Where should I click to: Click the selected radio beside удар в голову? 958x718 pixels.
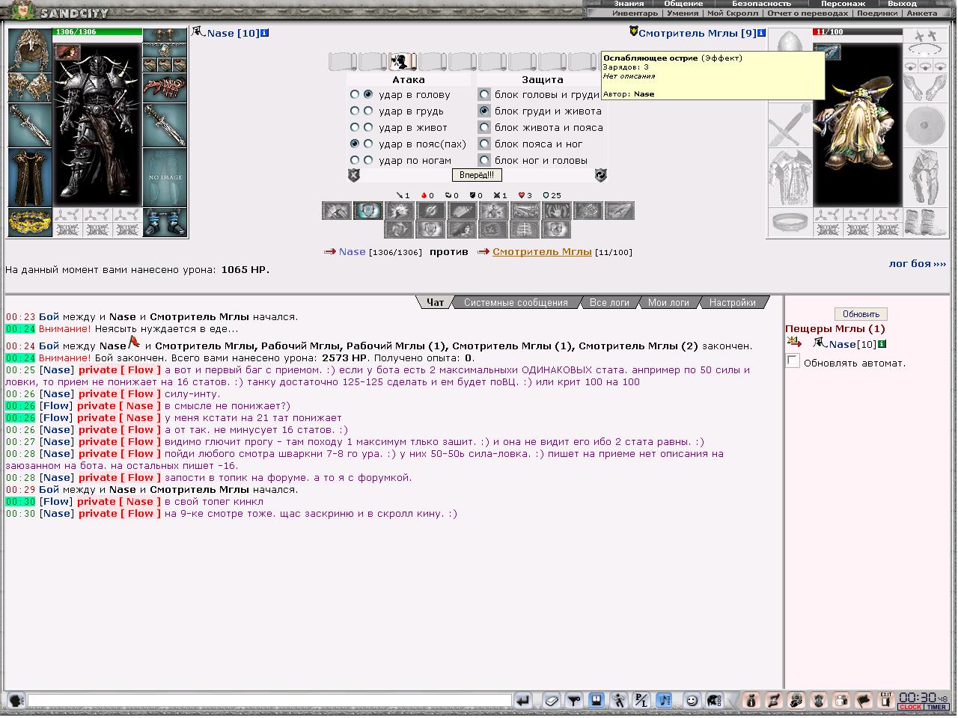tap(368, 94)
